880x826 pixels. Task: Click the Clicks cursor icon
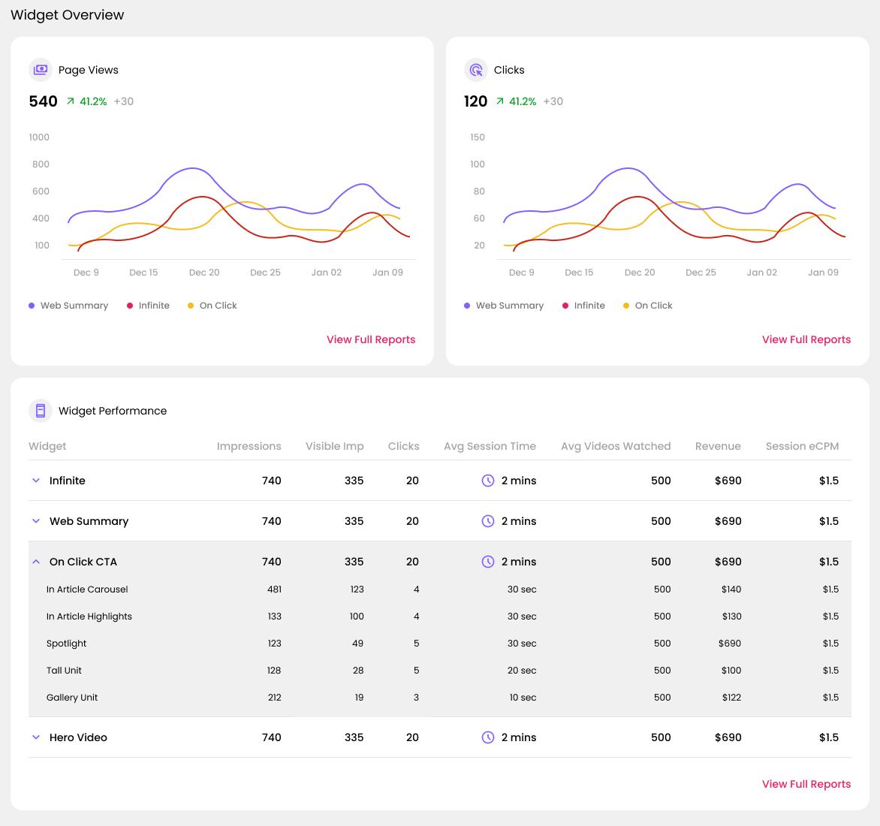pos(476,70)
